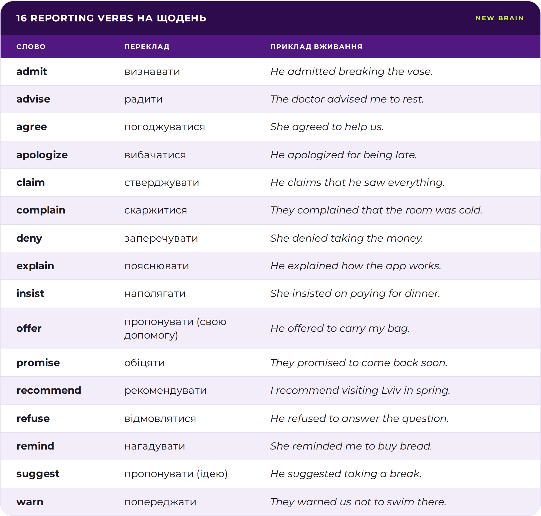The width and height of the screenshot is (541, 516).
Task: Click the translation 'радити'
Action: coord(143,100)
